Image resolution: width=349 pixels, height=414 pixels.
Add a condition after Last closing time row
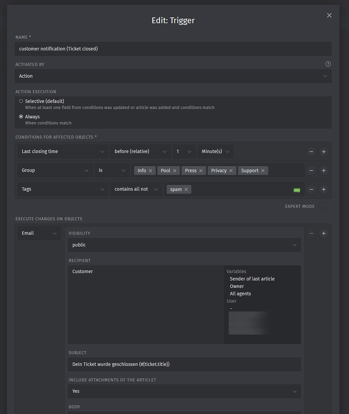[324, 152]
